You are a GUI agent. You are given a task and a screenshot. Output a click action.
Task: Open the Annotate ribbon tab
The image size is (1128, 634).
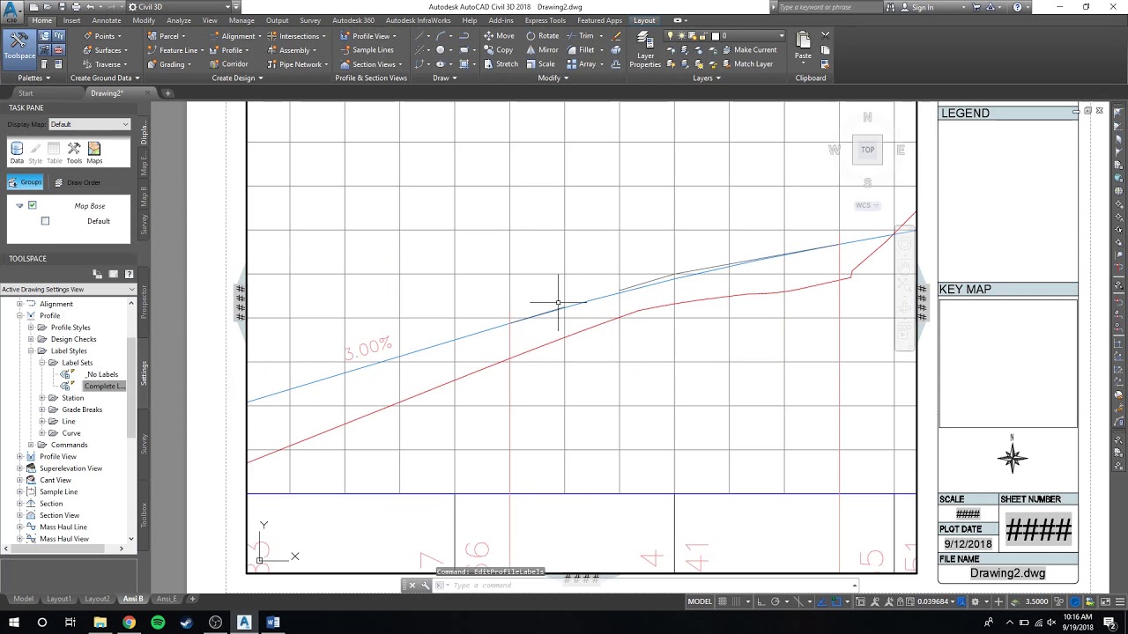[107, 20]
